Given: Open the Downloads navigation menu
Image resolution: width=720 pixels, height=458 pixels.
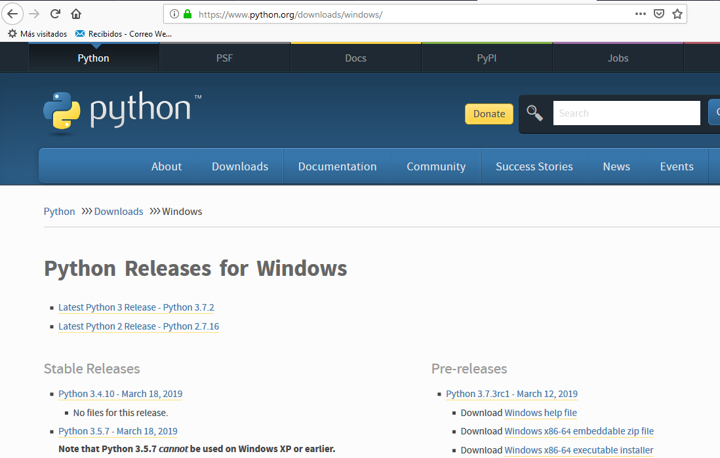Looking at the screenshot, I should (x=240, y=166).
